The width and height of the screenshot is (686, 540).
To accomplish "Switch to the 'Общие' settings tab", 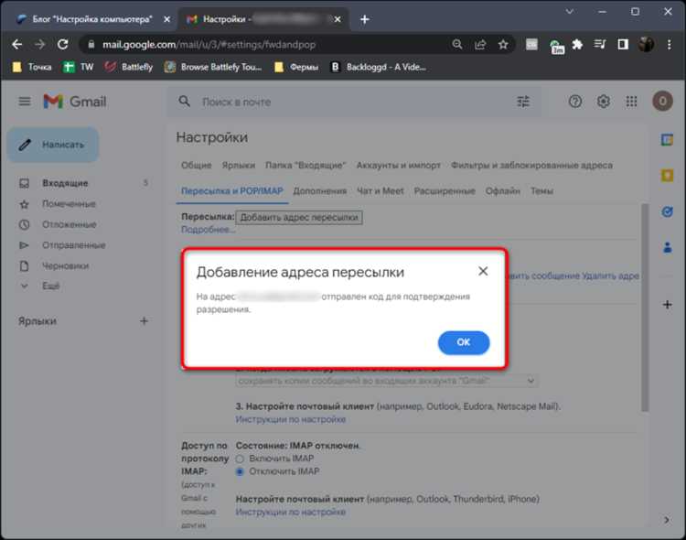I will coord(196,165).
